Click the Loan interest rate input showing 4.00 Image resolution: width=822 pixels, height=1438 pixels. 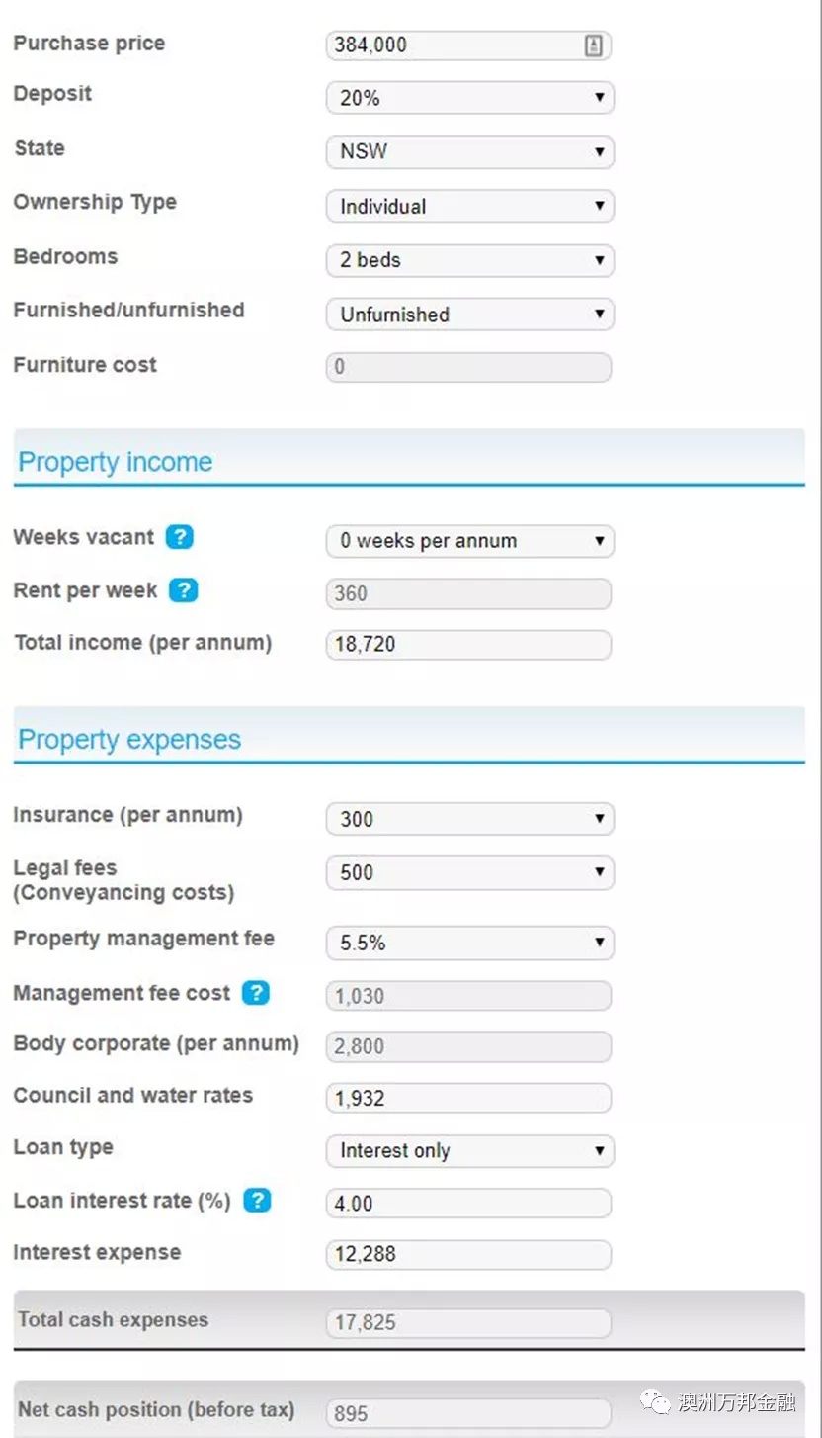[468, 1204]
